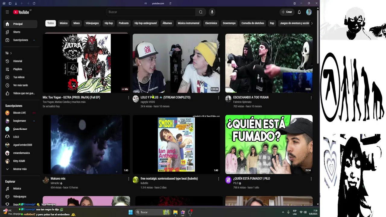Click the Crear button
Screen dimensions: 386x217
286,12
